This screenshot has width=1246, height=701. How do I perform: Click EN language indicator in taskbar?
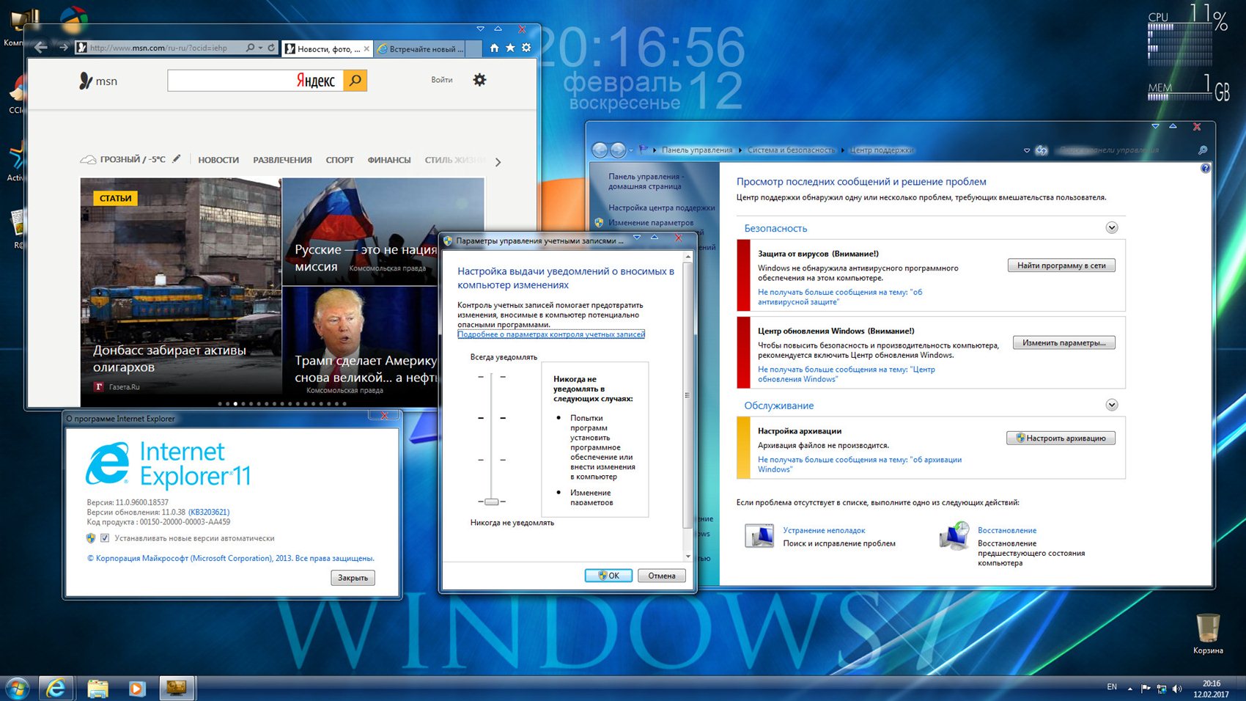pos(1112,687)
